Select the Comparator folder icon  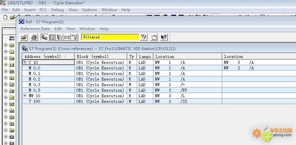pos(12,52)
